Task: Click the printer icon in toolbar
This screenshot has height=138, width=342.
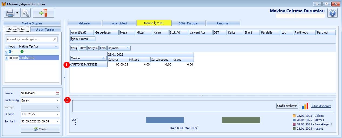Action: (x=10, y=13)
